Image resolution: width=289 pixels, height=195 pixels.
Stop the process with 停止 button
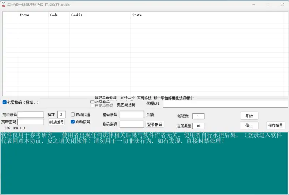coord(249,126)
